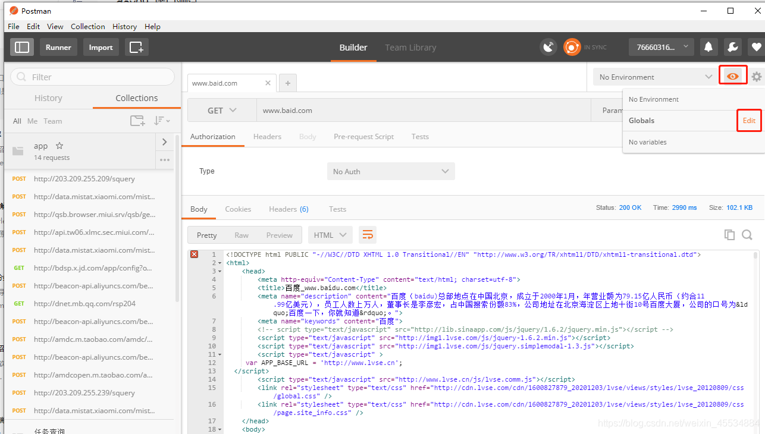Create new collection folder icon
The image size is (765, 434).
point(137,121)
